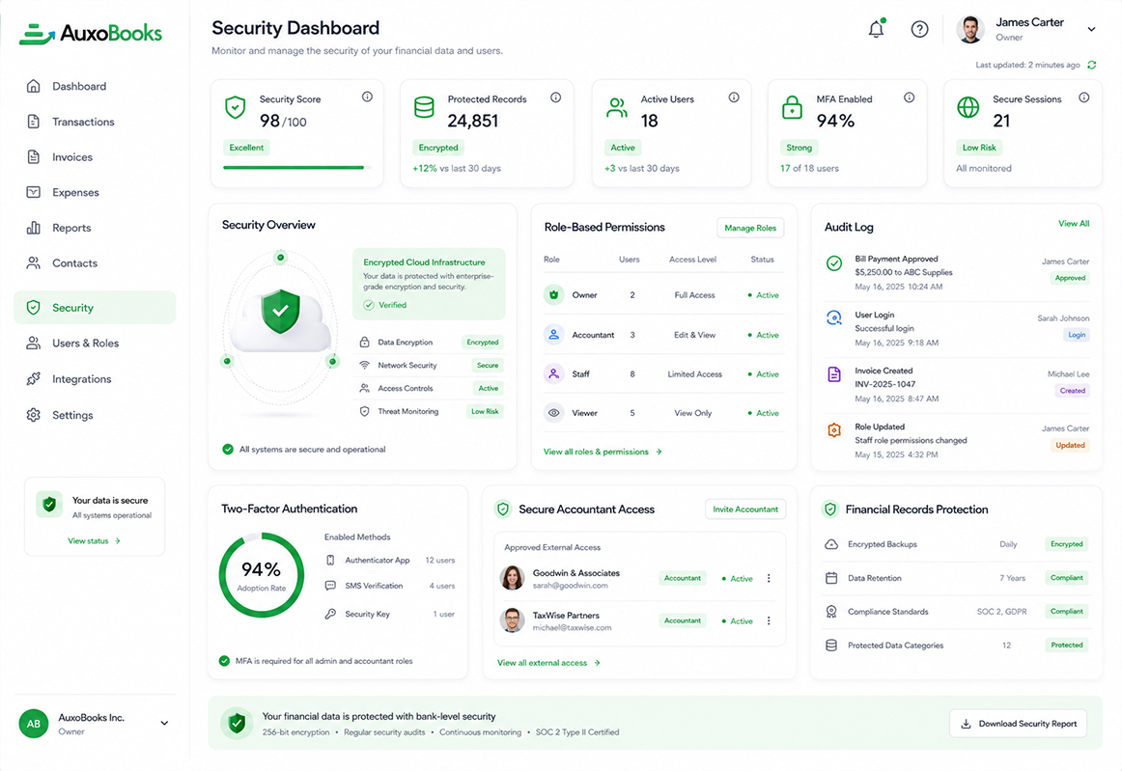Click Goodwin & Associates avatar photo

513,578
